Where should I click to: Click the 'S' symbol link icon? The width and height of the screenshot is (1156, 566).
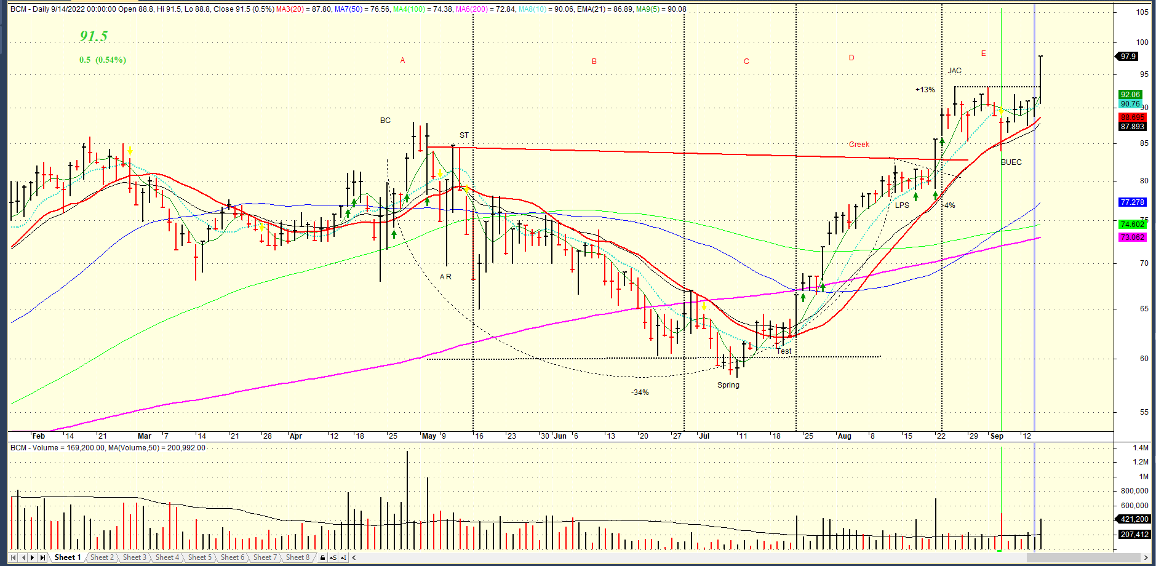[333, 557]
